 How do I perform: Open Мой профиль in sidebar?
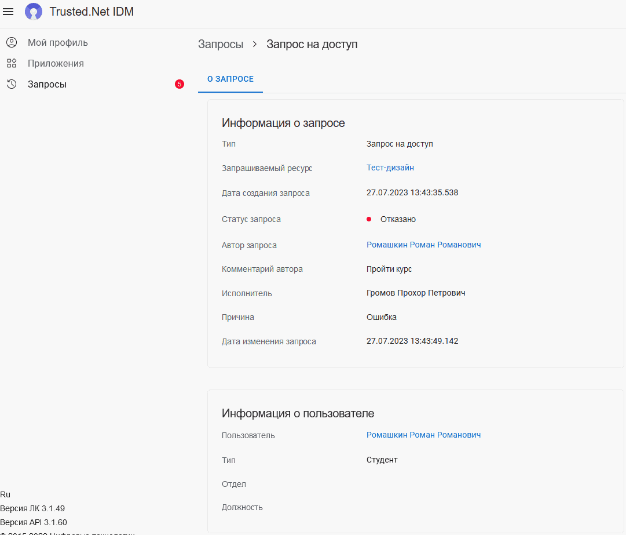pyautogui.click(x=57, y=42)
